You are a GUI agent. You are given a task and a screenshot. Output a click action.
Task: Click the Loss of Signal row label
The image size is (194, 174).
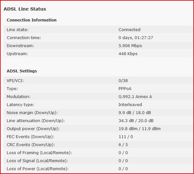point(37,161)
